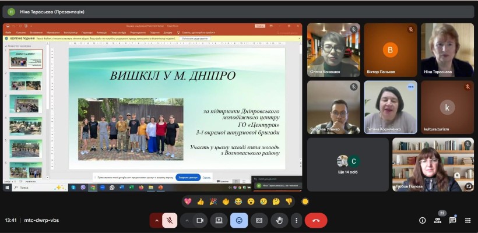Send party popper reaction
The height and width of the screenshot is (233, 478).
(213, 202)
